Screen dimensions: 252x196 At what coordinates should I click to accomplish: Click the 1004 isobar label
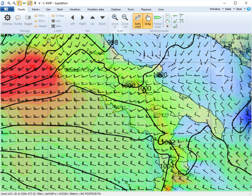click(x=167, y=166)
